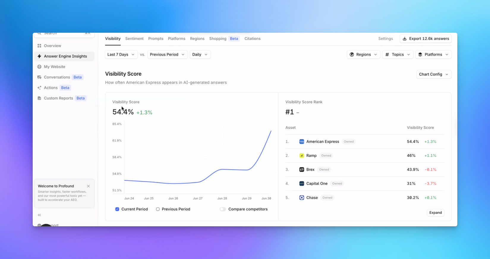Viewport: 490px width, 259px height.
Task: Open the Platforms filter dropdown
Action: click(x=433, y=54)
